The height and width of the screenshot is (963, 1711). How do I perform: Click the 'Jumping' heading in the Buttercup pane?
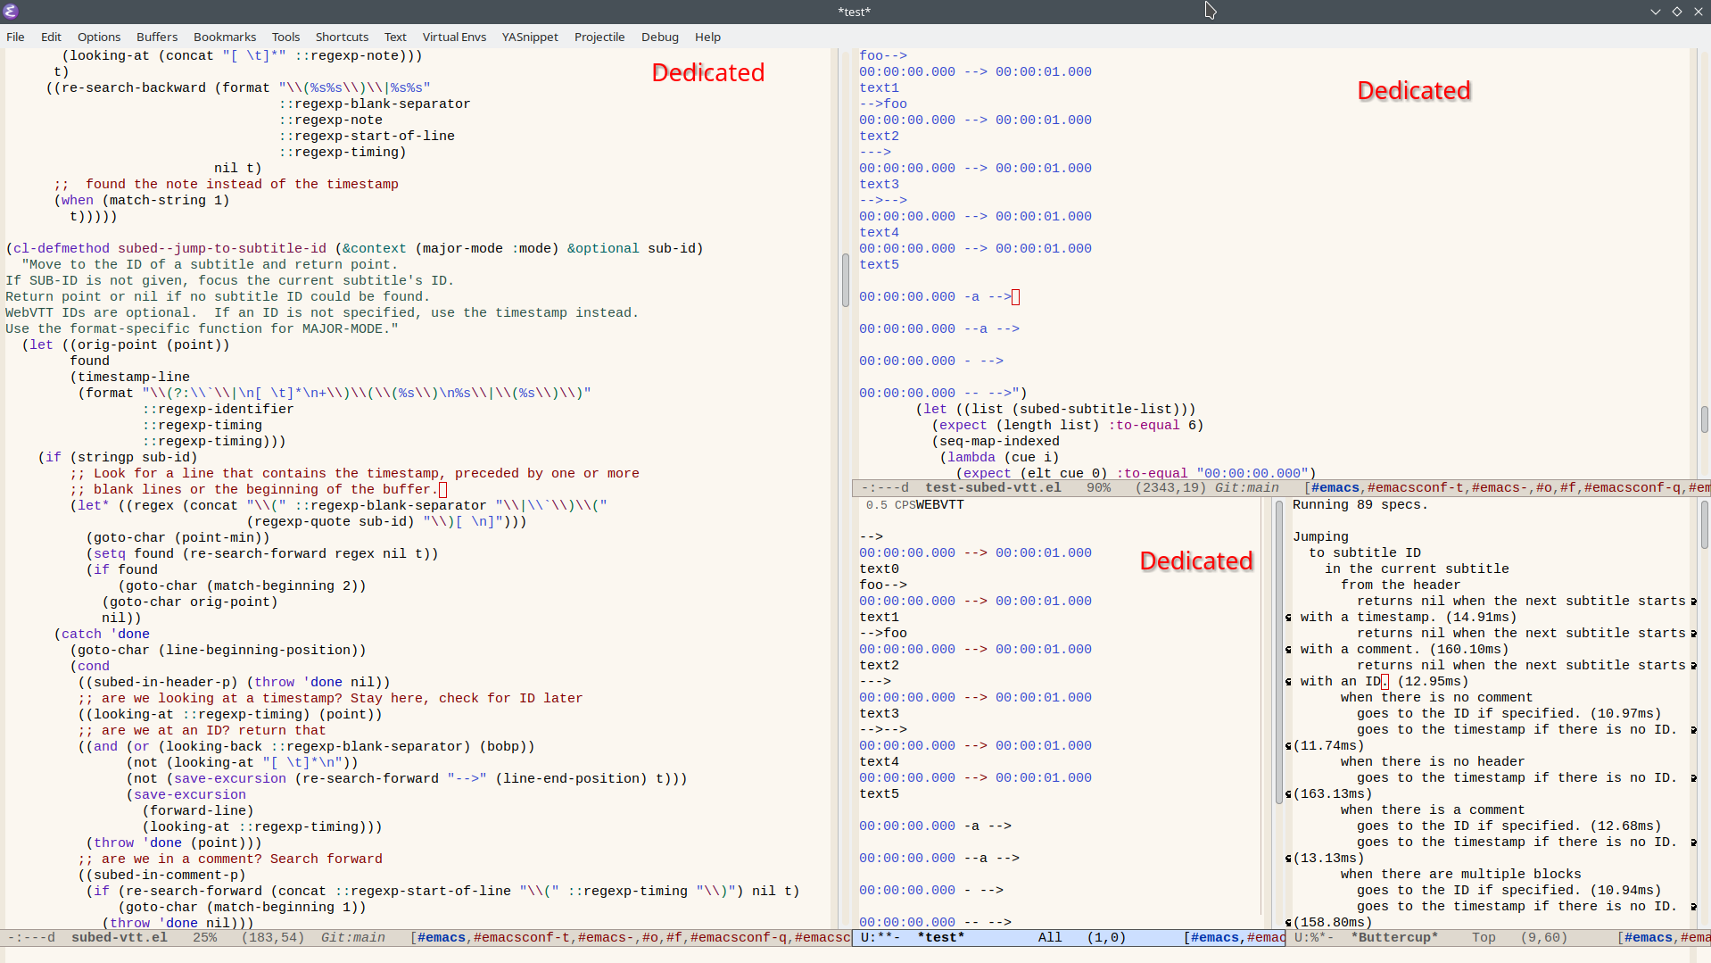pyautogui.click(x=1320, y=536)
